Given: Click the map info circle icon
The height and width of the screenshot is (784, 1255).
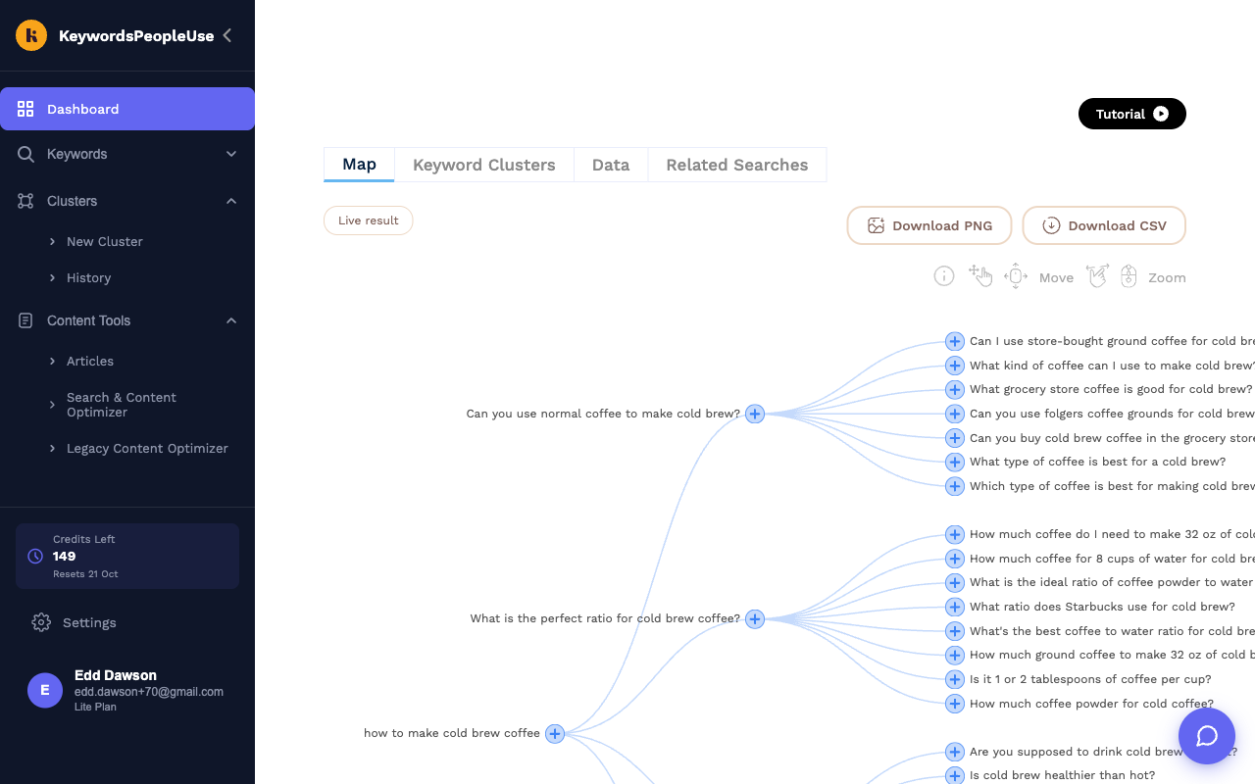Looking at the screenshot, I should click(x=944, y=276).
